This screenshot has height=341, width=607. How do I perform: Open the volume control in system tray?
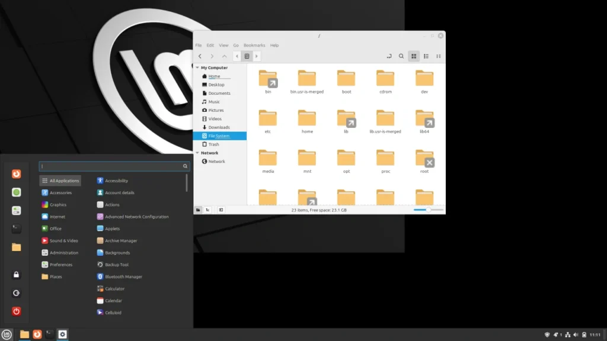click(x=576, y=335)
